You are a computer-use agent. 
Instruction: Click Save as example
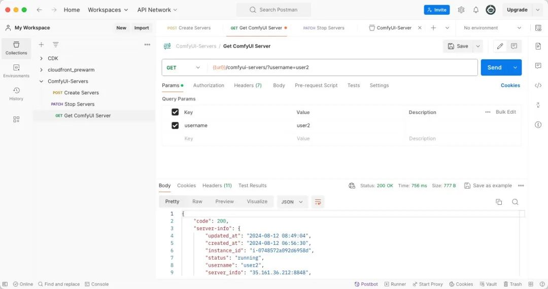[x=488, y=186]
